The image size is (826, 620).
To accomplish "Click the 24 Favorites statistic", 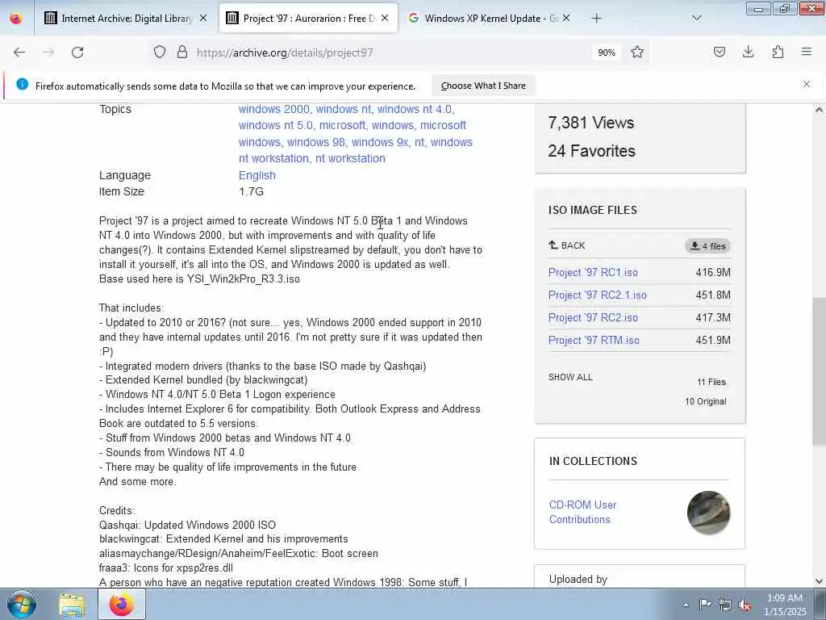I will [x=591, y=151].
